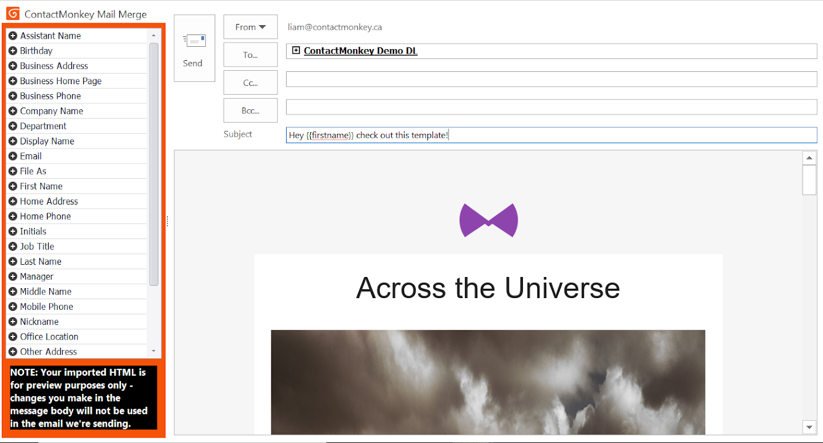The image size is (823, 443).
Task: Click the plus icon beside First Name
Action: coord(13,186)
